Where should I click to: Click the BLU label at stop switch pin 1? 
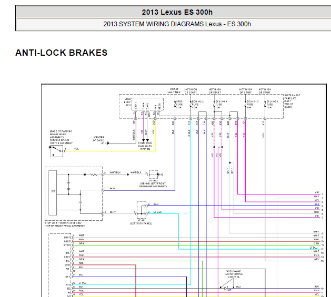coord(112,188)
